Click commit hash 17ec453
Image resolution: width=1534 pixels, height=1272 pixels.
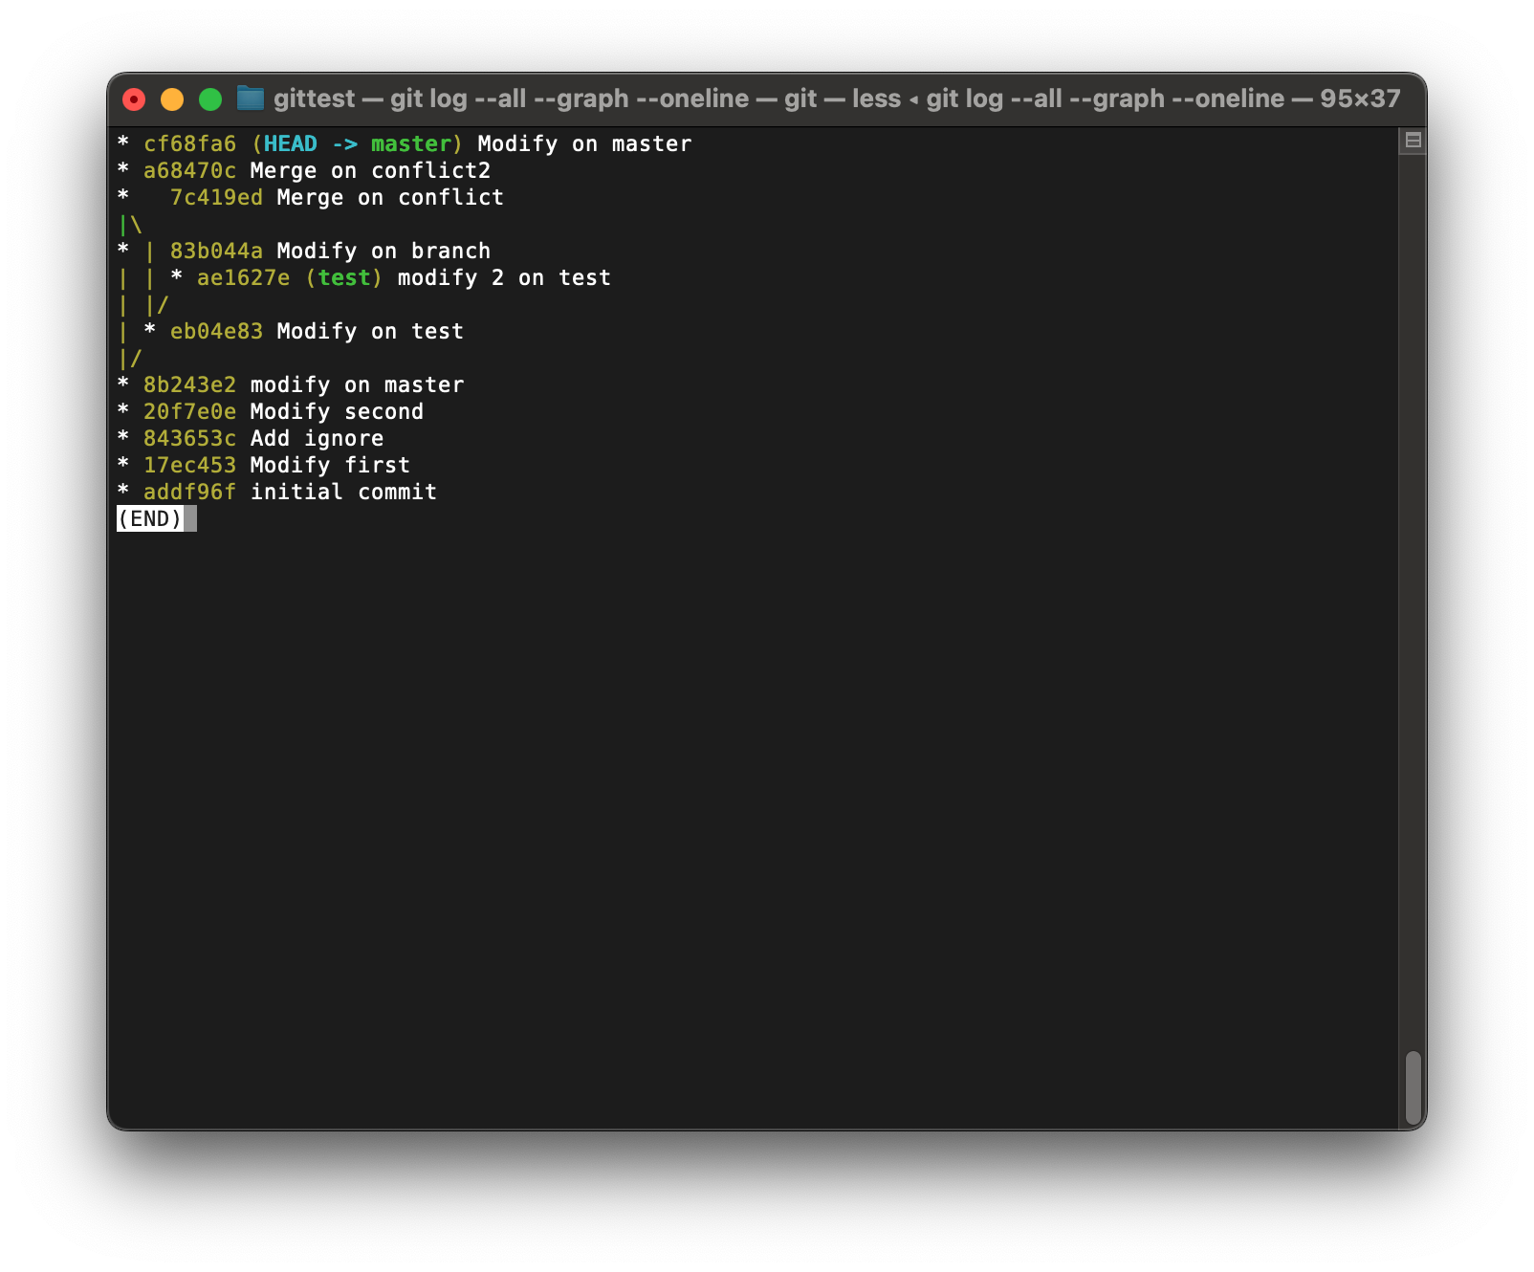[189, 466]
